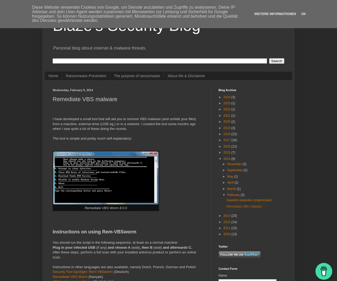Click the Search button
This screenshot has width=337, height=281.
pos(276,61)
